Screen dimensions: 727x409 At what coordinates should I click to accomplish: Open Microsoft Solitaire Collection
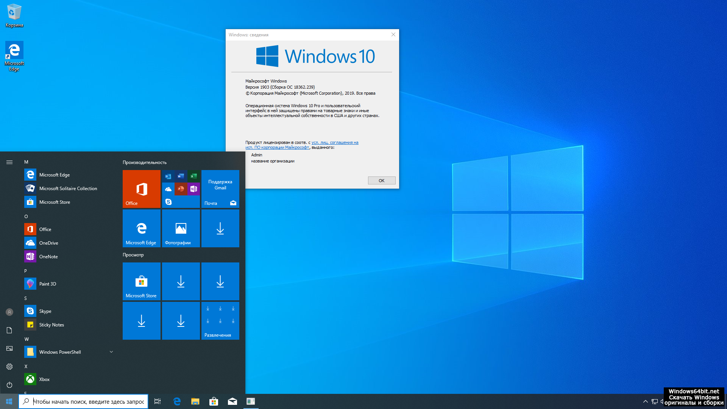click(68, 188)
